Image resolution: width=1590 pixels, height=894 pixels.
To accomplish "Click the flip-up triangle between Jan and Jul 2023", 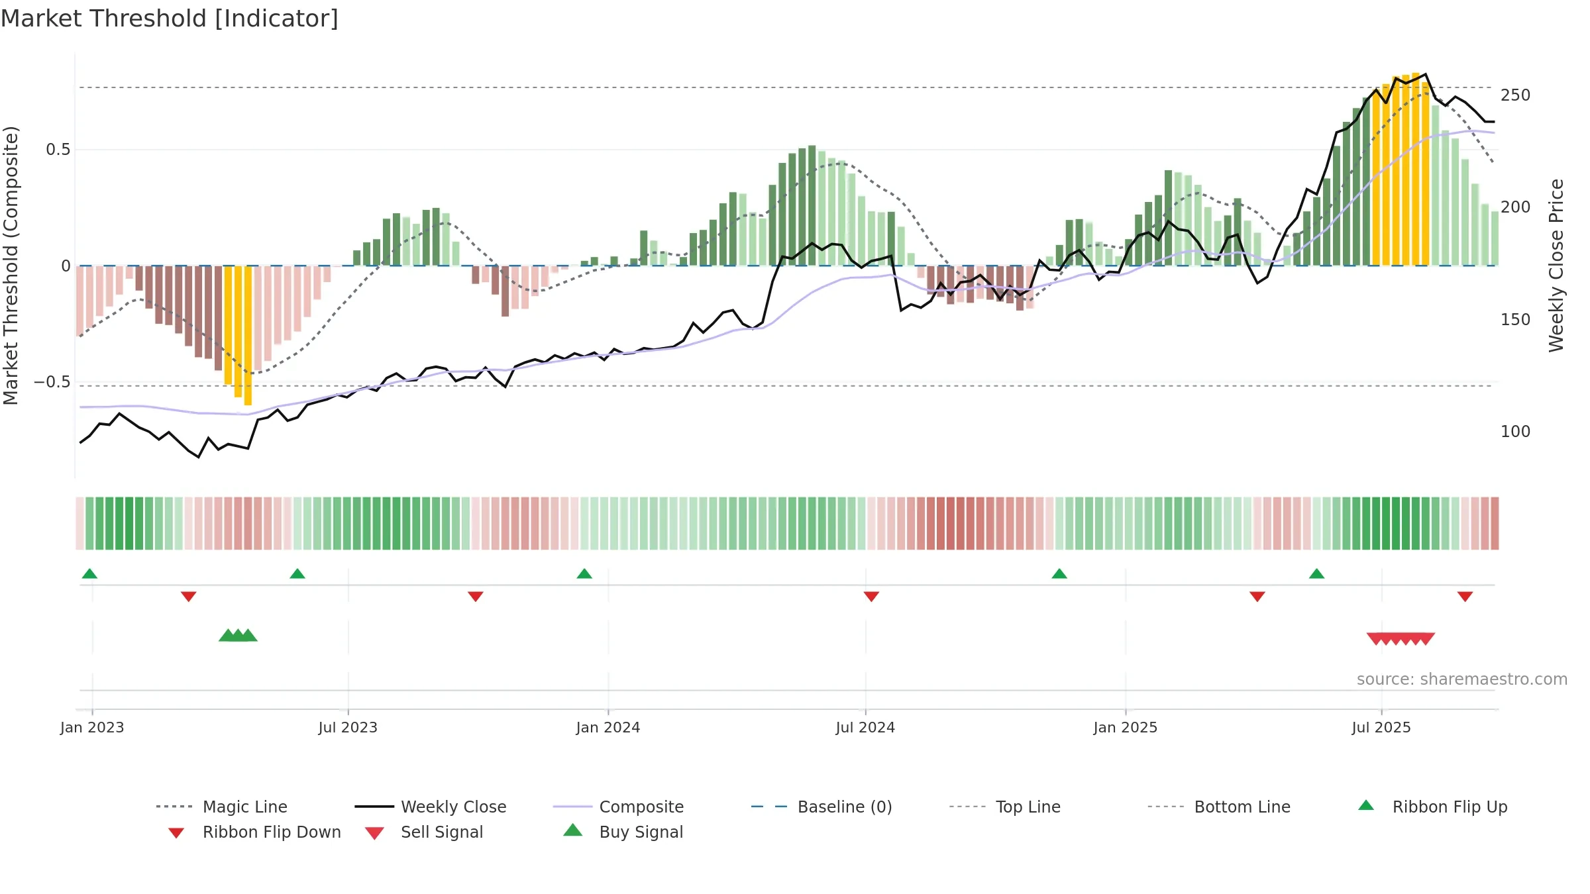I will [x=297, y=573].
